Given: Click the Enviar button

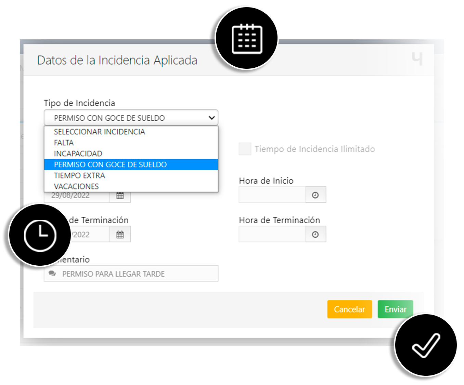Looking at the screenshot, I should coord(395,309).
